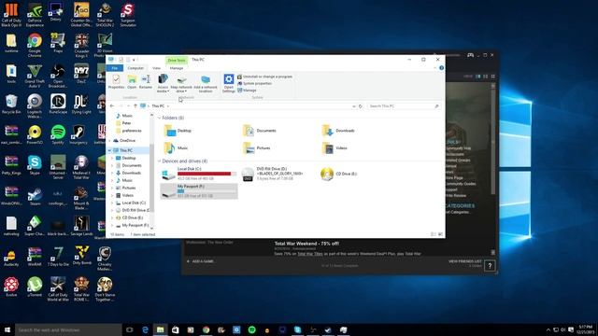Select My Passport (F:) drive

199,190
